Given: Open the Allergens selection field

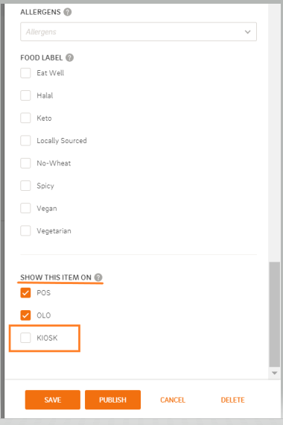Looking at the screenshot, I should point(139,32).
